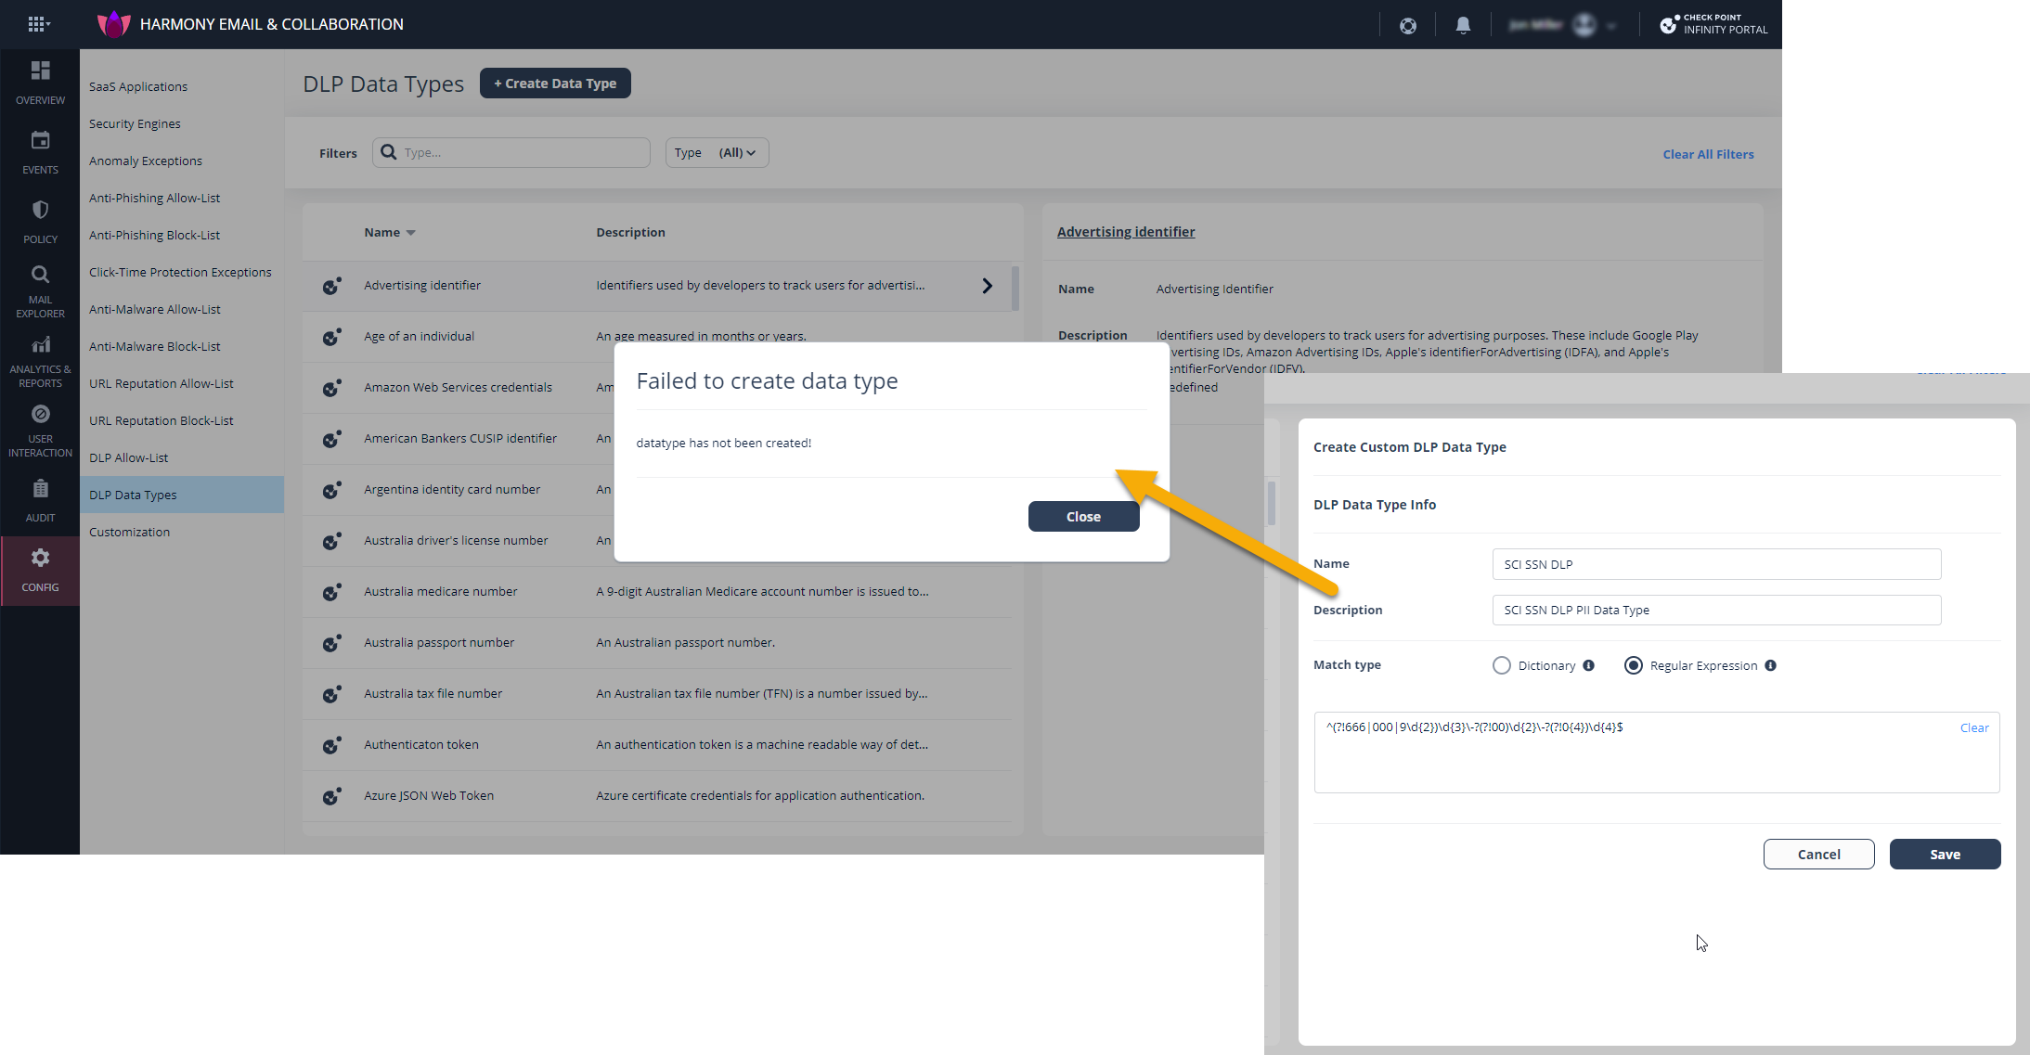Click the globe icon in the header
This screenshot has width=2030, height=1055.
click(1408, 24)
